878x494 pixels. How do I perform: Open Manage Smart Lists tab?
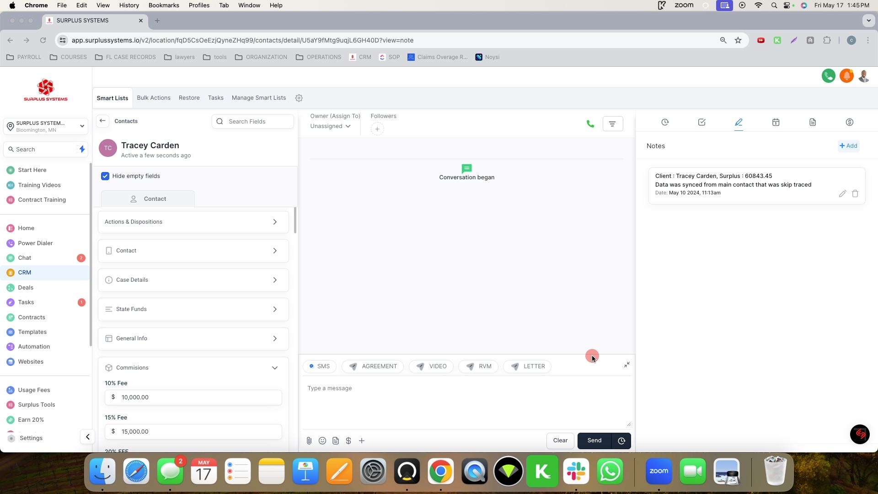[258, 98]
